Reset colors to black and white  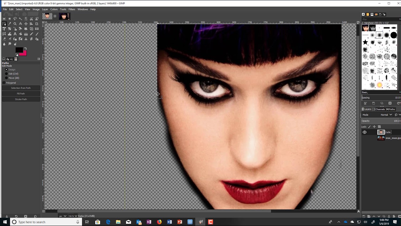click(17, 55)
